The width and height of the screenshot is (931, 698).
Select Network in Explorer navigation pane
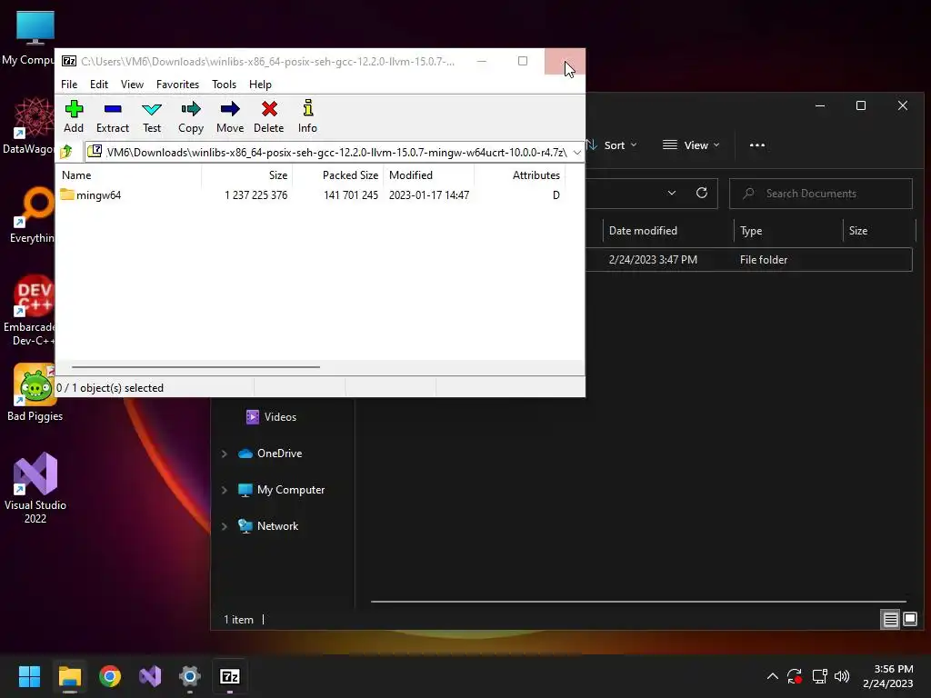click(x=268, y=526)
